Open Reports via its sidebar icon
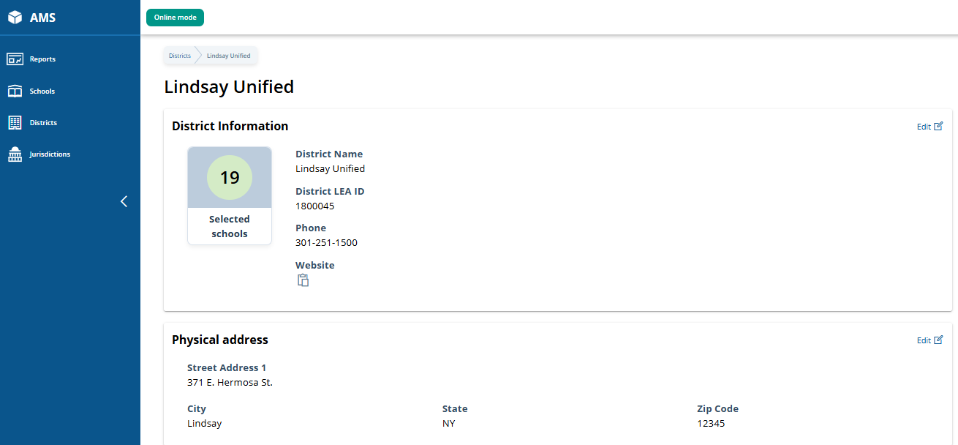 pos(15,59)
